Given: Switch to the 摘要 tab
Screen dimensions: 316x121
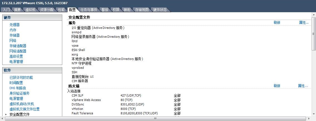Looking at the screenshot, I should click(18, 10).
